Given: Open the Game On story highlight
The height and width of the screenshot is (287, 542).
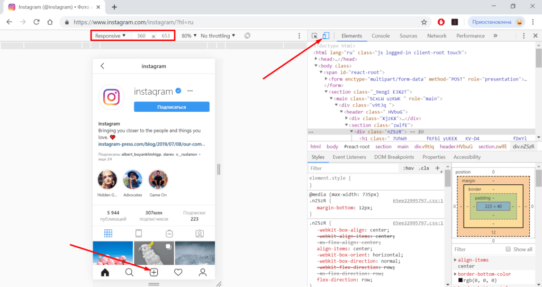Looking at the screenshot, I should click(x=158, y=180).
